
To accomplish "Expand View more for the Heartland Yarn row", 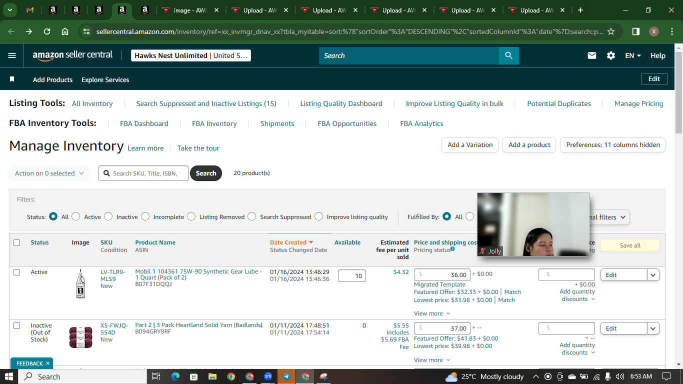I will [432, 360].
